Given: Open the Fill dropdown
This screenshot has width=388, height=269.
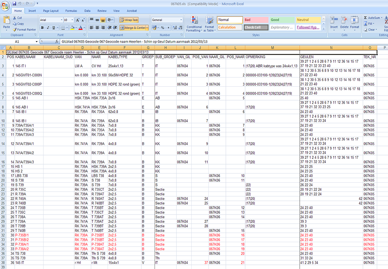Looking at the screenshot, I should click(x=369, y=24).
